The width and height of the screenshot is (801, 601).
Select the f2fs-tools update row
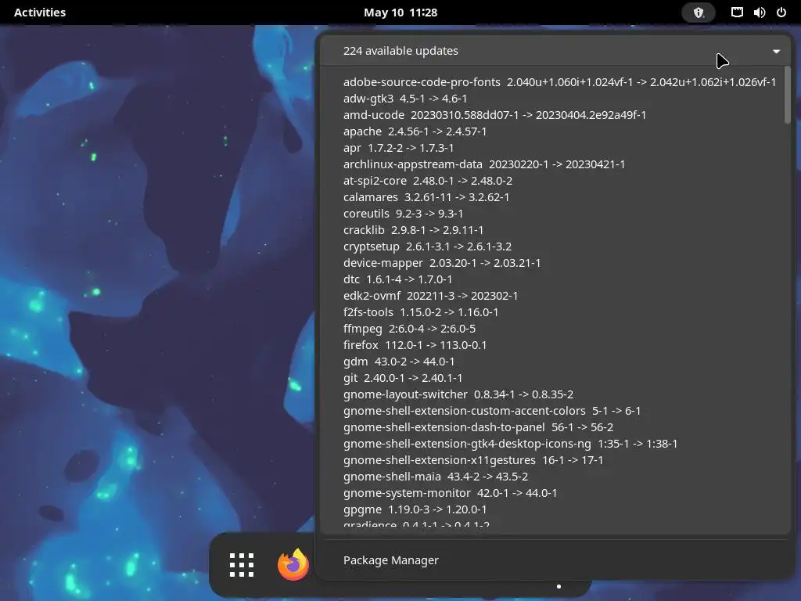[x=421, y=311]
